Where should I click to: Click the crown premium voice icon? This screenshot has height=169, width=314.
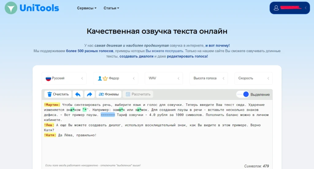105,78
